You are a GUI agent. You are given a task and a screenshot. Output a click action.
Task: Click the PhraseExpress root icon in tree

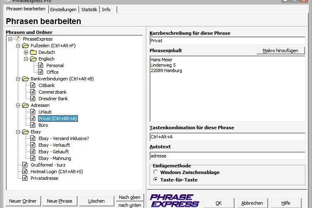18,39
